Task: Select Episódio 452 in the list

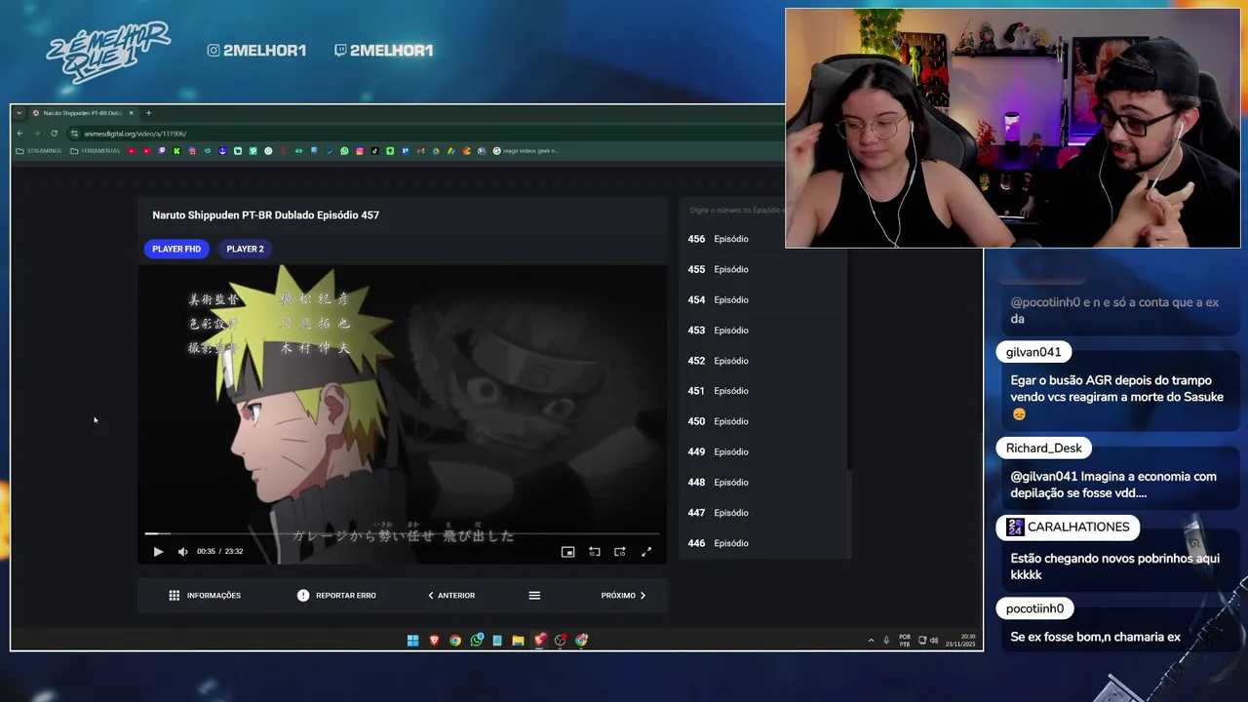Action: pyautogui.click(x=764, y=361)
